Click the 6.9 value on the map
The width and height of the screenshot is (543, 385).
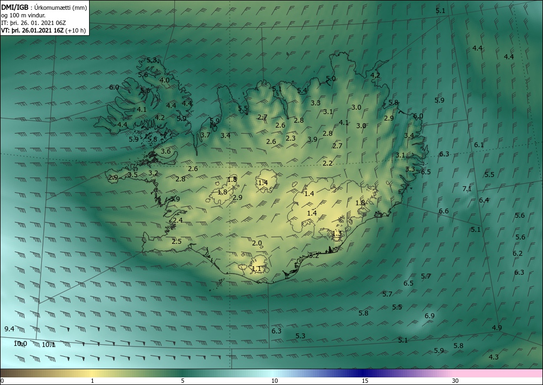[430, 316]
